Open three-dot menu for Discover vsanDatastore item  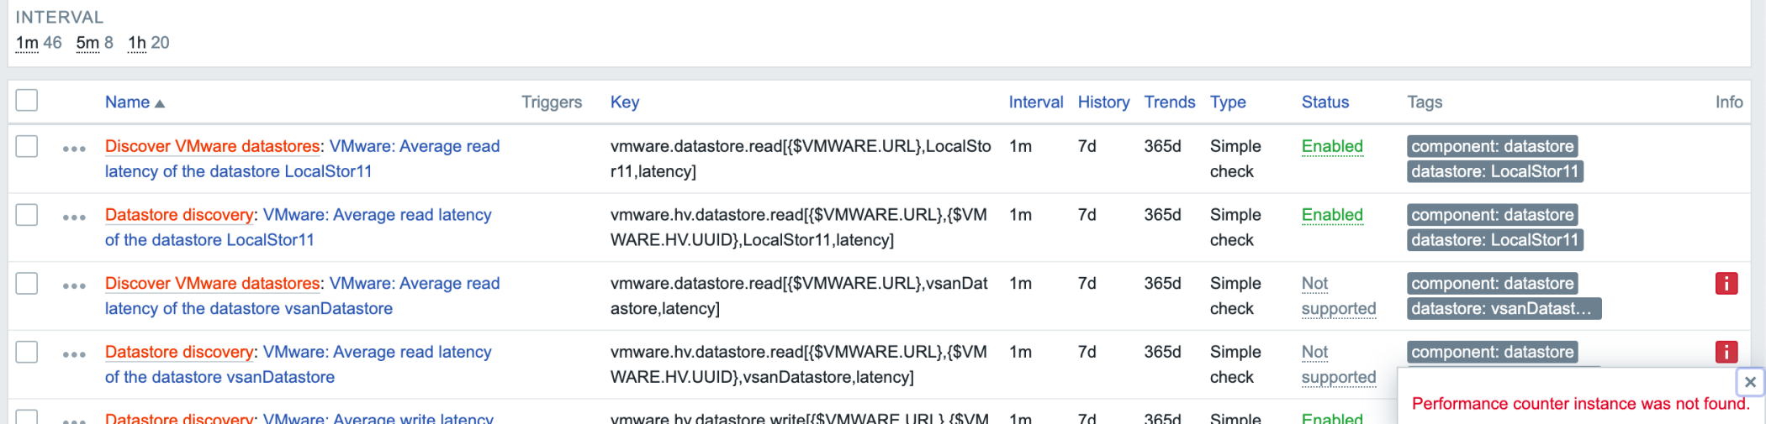pos(74,286)
